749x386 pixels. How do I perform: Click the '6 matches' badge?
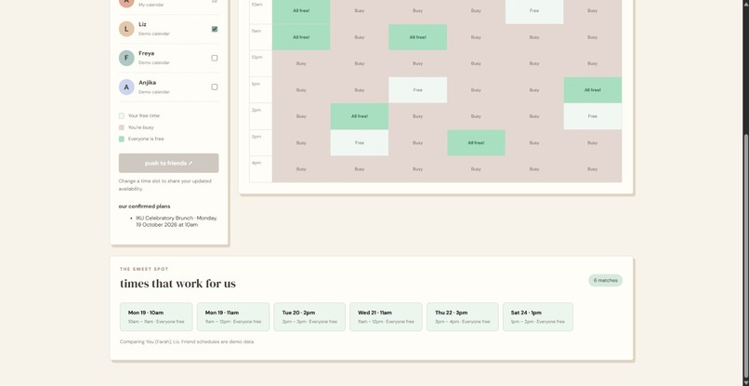(x=605, y=280)
